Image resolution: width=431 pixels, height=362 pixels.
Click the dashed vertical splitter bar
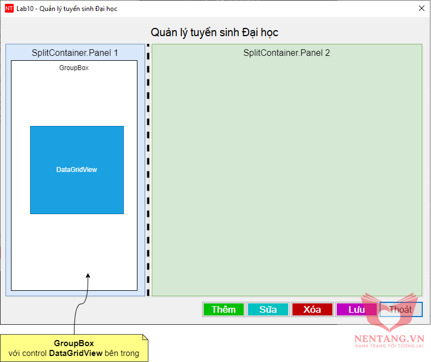(x=148, y=170)
